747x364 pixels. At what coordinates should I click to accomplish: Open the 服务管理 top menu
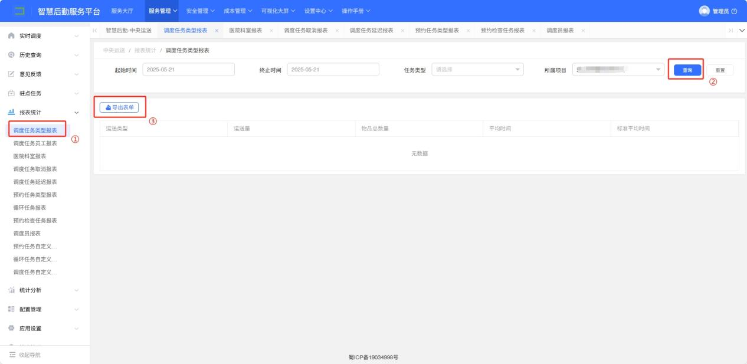click(163, 11)
